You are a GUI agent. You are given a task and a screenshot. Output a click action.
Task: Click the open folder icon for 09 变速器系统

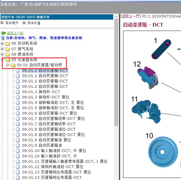pyautogui.click(x=8, y=60)
